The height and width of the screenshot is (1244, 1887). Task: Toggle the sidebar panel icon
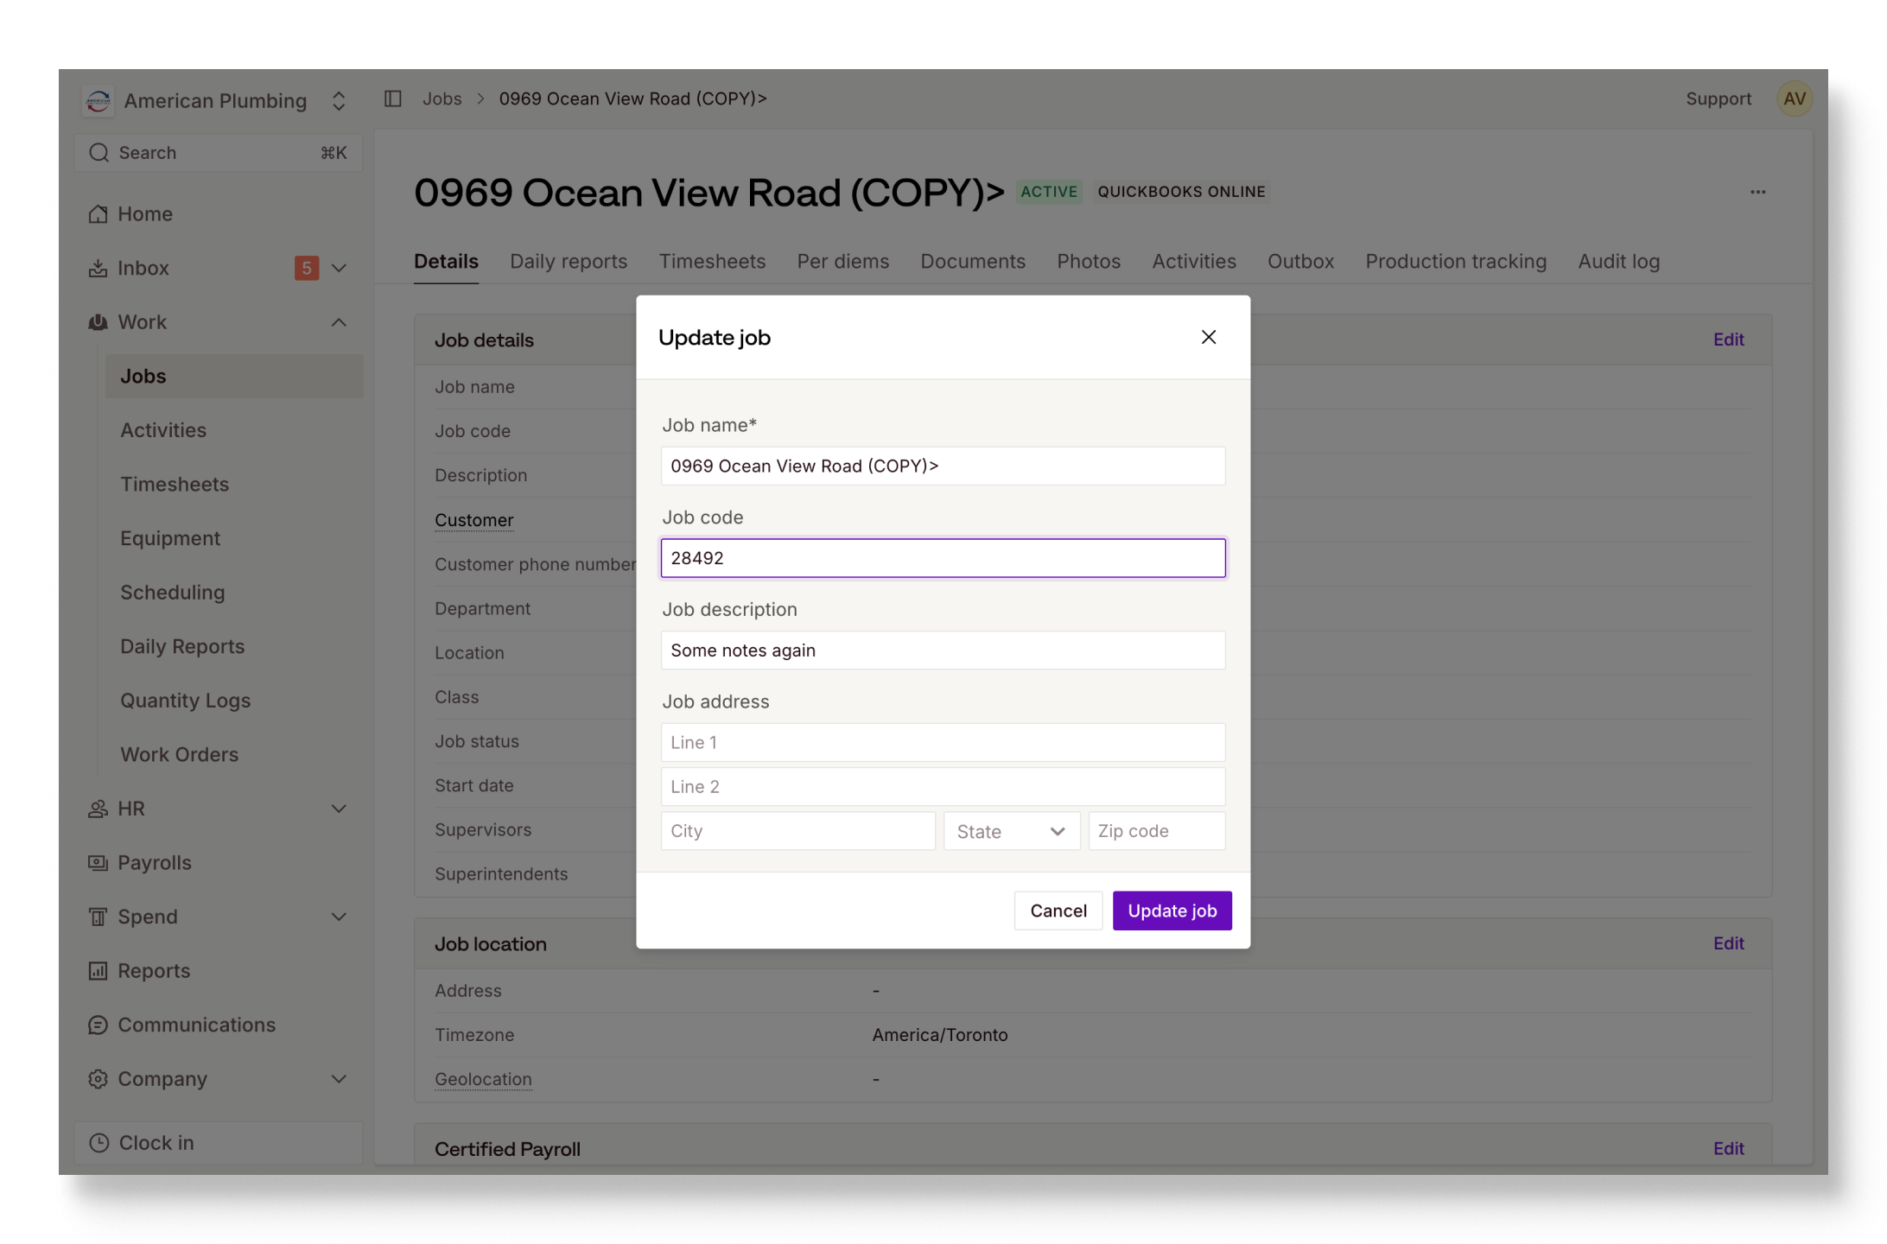pos(393,98)
